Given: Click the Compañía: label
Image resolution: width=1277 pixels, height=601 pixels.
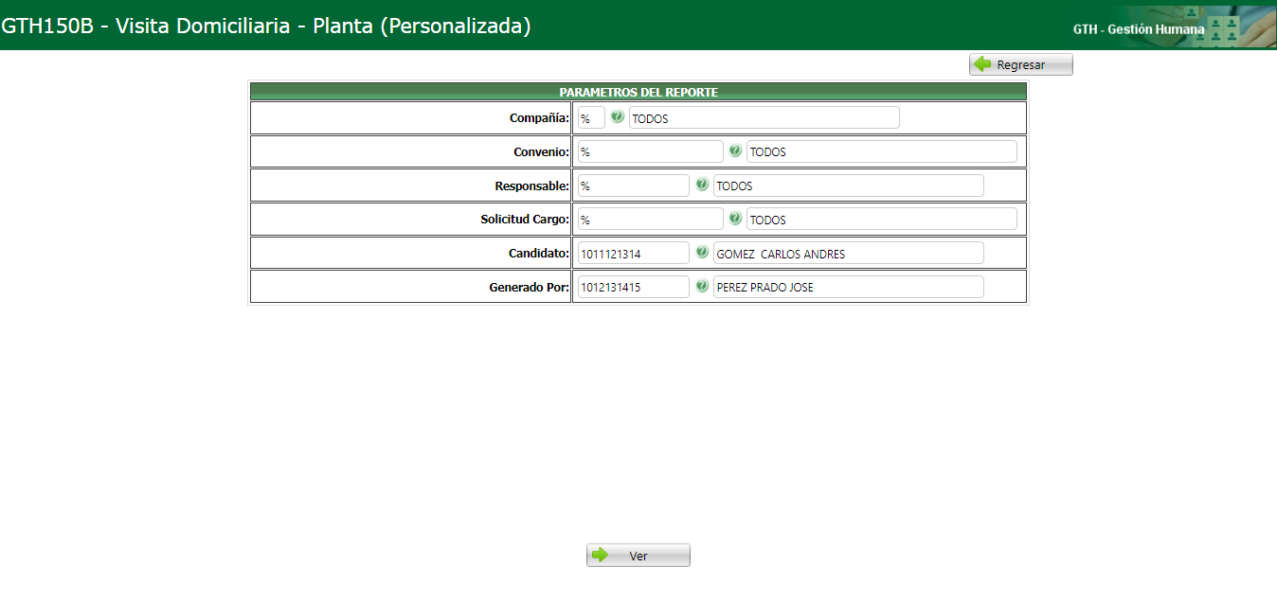Looking at the screenshot, I should (x=539, y=118).
